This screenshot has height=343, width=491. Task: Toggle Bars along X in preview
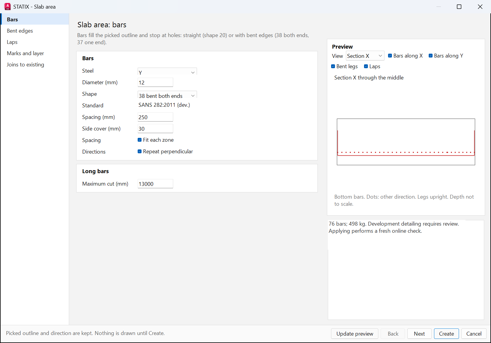390,56
